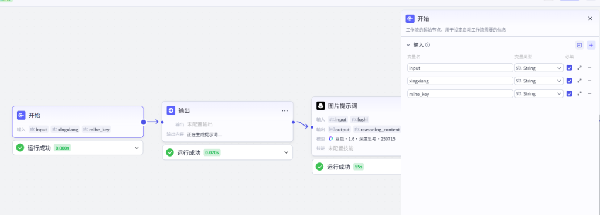Click the 0.000s duration badge
This screenshot has height=215, width=600.
62,148
